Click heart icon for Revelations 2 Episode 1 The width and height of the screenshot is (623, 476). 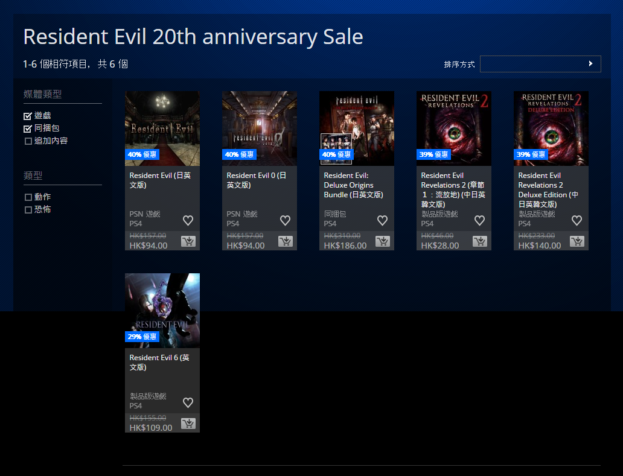479,221
